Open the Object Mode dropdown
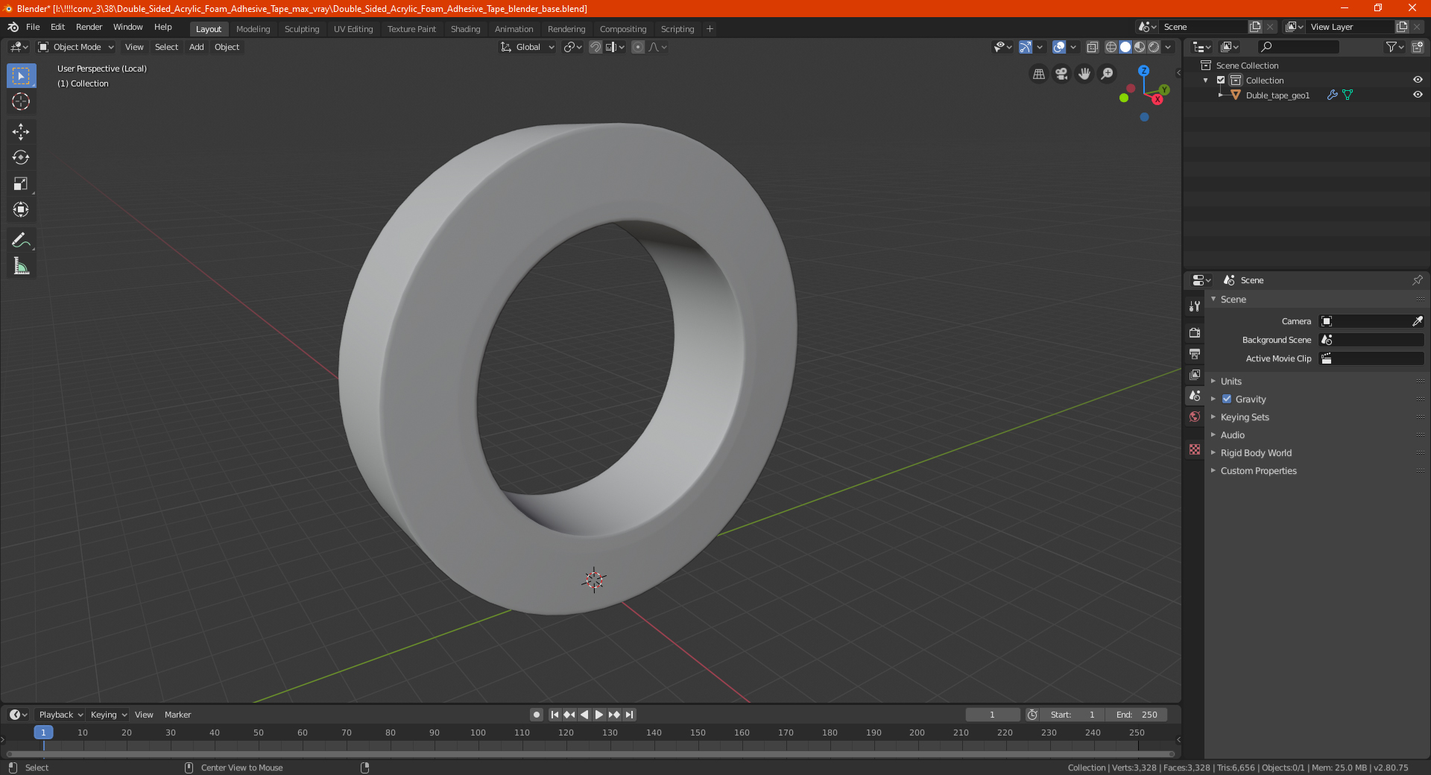The height and width of the screenshot is (775, 1431). [76, 47]
